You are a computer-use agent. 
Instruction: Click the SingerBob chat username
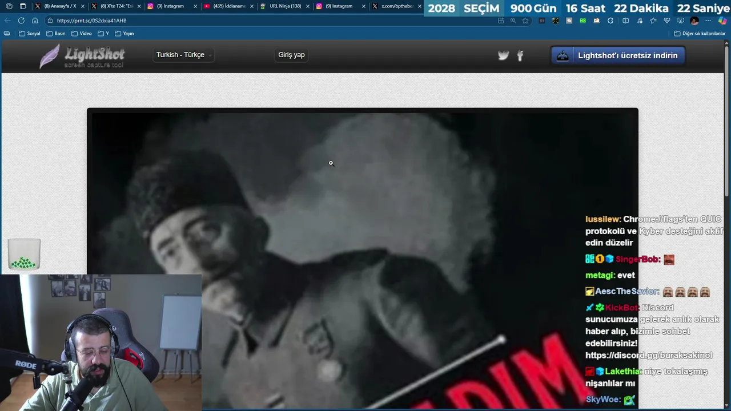pos(637,259)
